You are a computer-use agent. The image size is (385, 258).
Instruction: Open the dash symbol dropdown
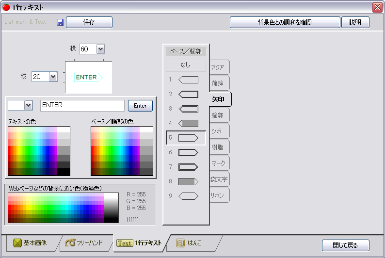pyautogui.click(x=28, y=106)
